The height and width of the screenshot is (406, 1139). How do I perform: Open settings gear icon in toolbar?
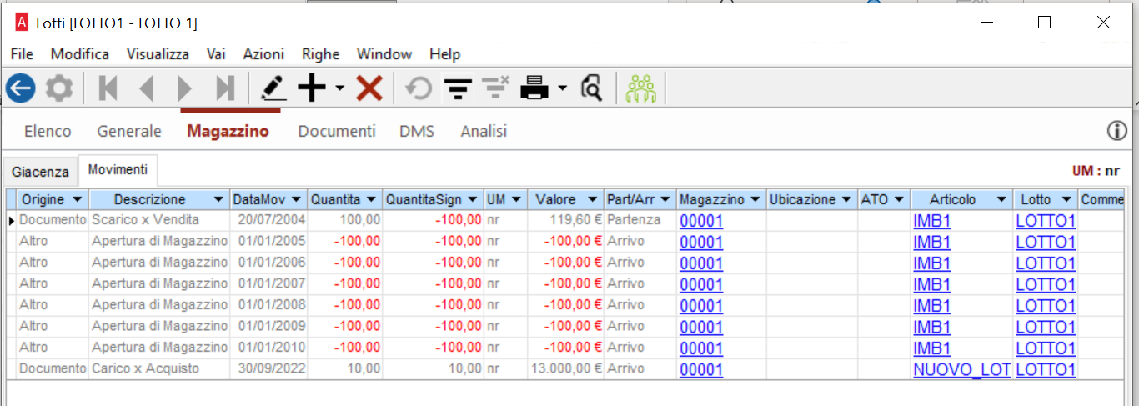click(x=58, y=88)
